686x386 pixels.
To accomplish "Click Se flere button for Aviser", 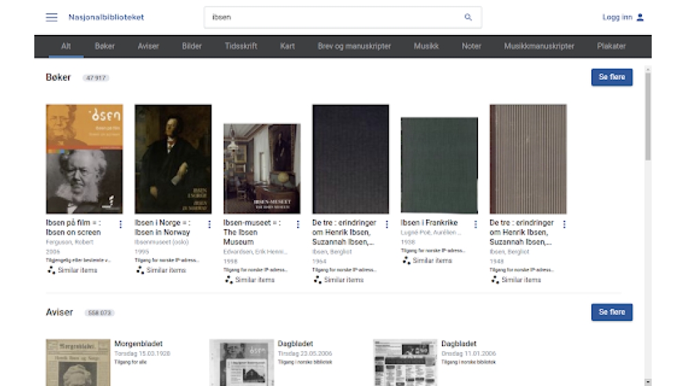I will (611, 313).
